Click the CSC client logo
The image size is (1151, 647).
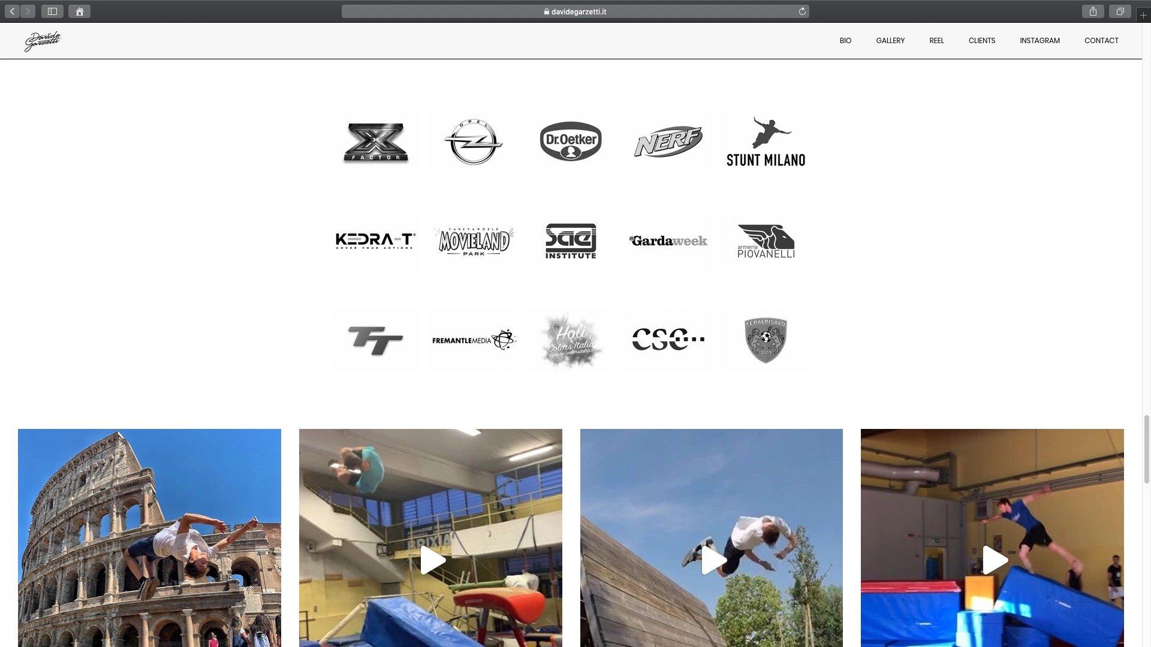(x=668, y=339)
